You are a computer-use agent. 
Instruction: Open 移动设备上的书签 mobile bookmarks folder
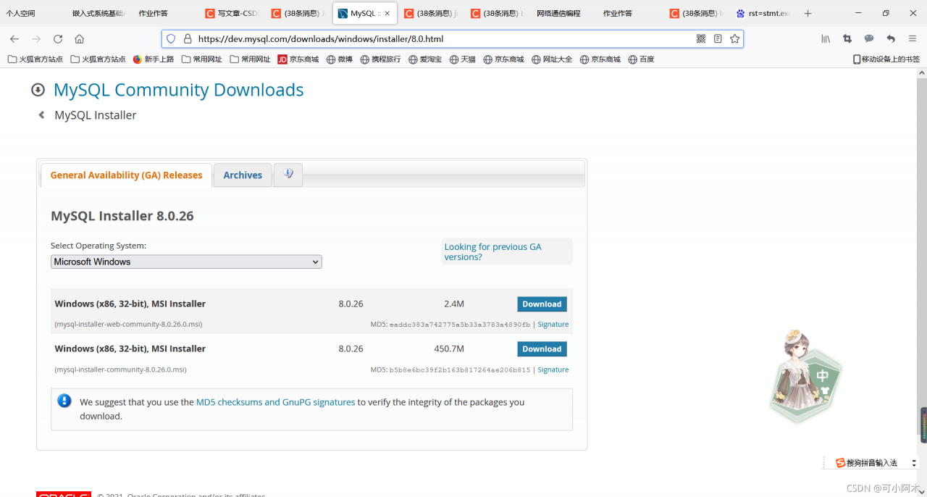pyautogui.click(x=886, y=59)
